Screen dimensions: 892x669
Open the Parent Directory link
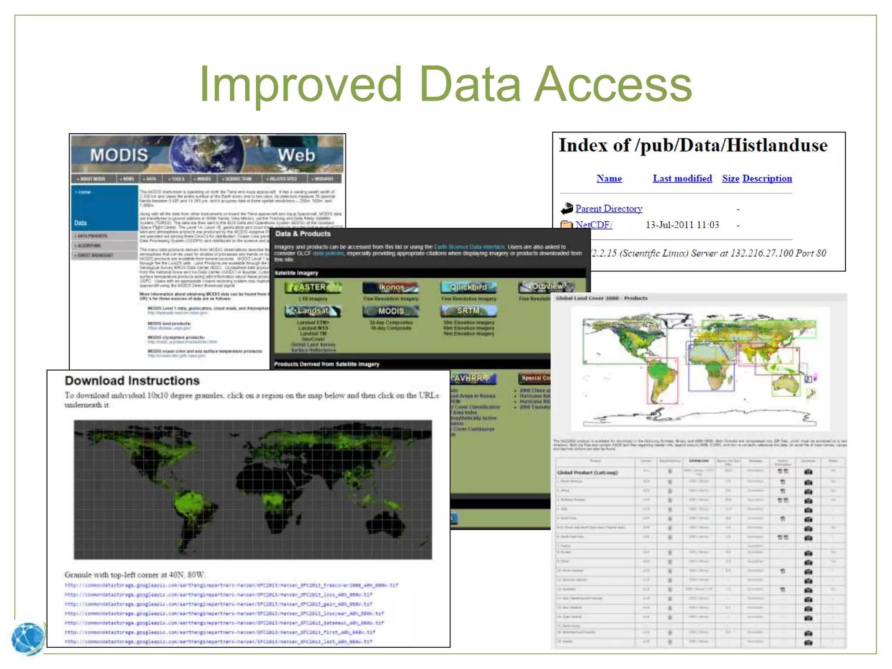pyautogui.click(x=608, y=209)
